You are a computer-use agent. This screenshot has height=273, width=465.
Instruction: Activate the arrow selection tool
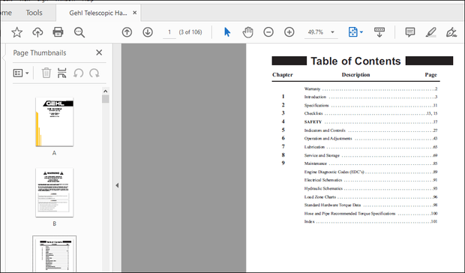point(227,32)
